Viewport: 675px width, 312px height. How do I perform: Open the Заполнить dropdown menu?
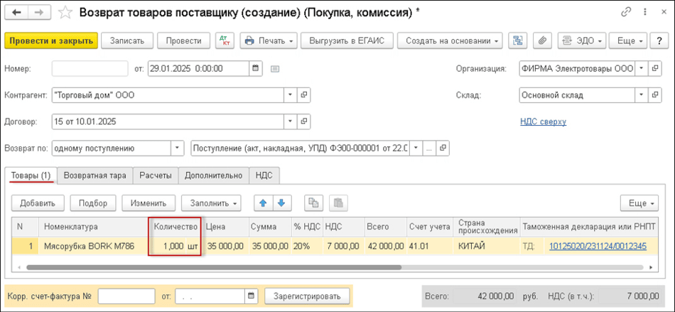[x=211, y=203]
